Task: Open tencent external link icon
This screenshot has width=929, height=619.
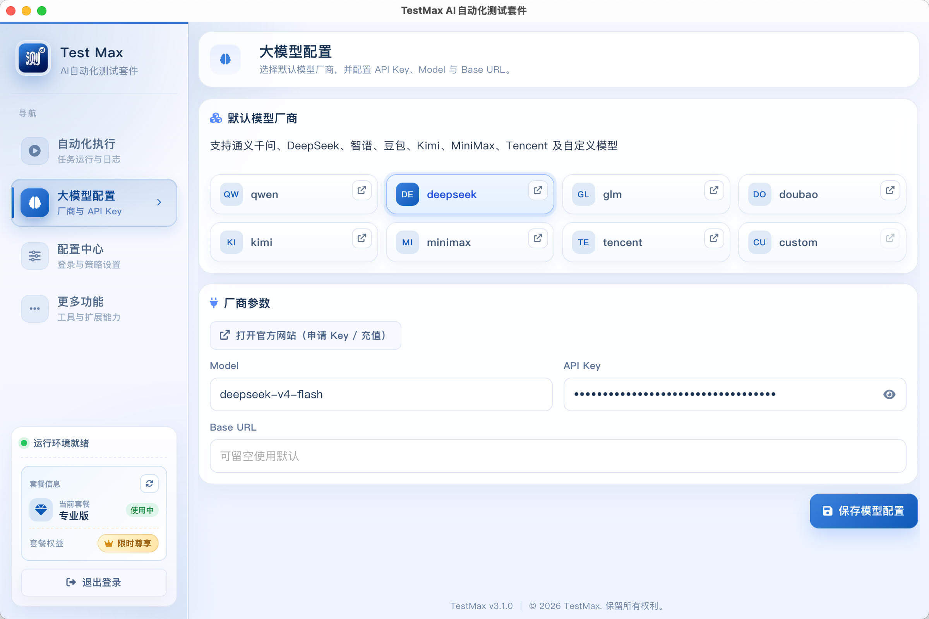Action: tap(714, 238)
